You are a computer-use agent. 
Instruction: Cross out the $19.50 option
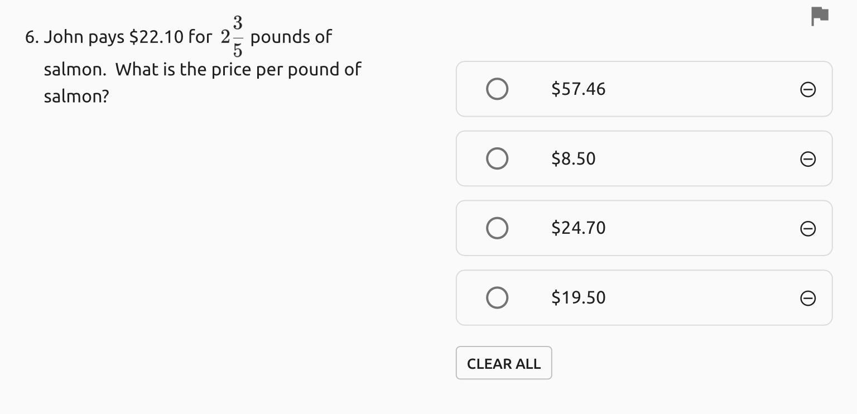(808, 298)
